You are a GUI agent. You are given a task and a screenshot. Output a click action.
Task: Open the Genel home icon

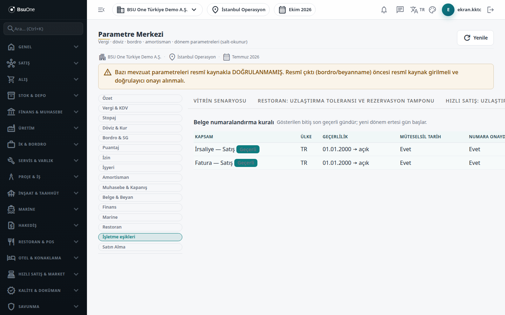pyautogui.click(x=11, y=47)
